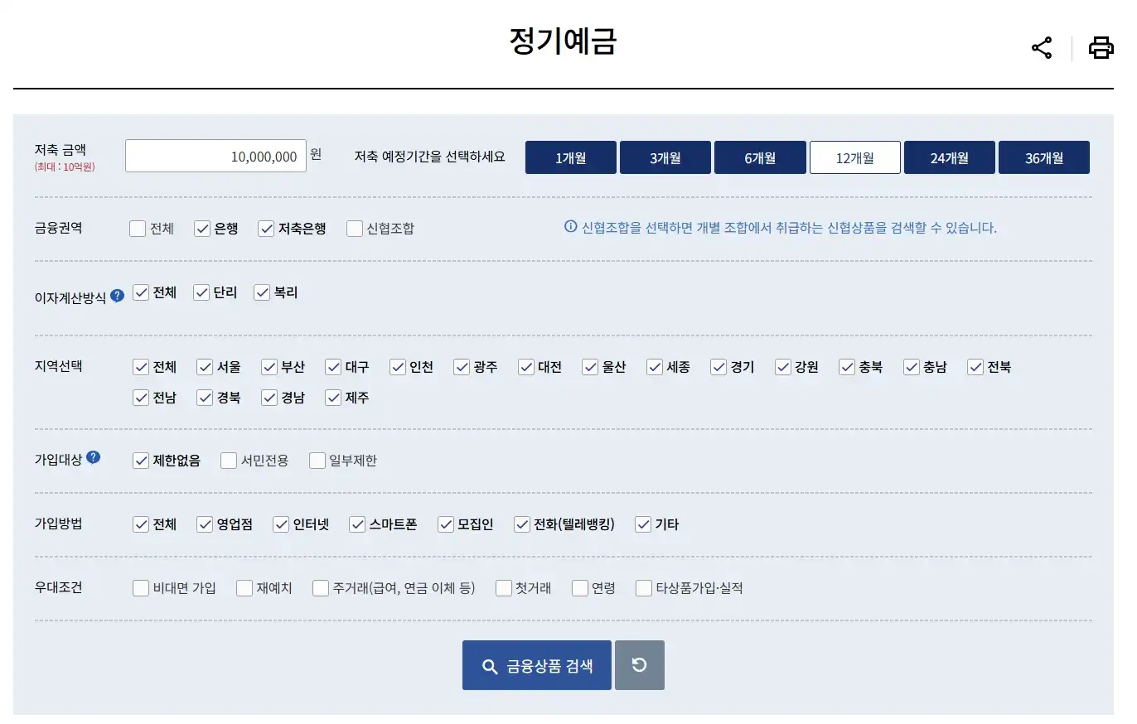Check 일부제한 checkbox

(x=317, y=461)
